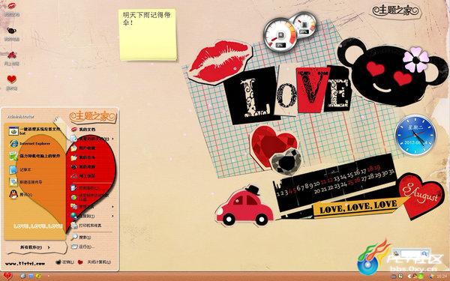The height and width of the screenshot is (281, 450).
Task: Click inside the desktop search input box
Action: click(x=411, y=253)
